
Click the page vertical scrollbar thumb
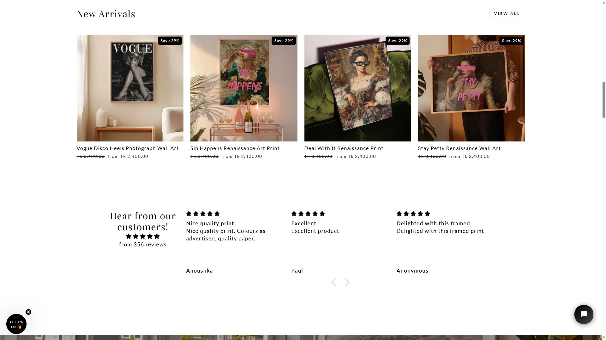(604, 100)
